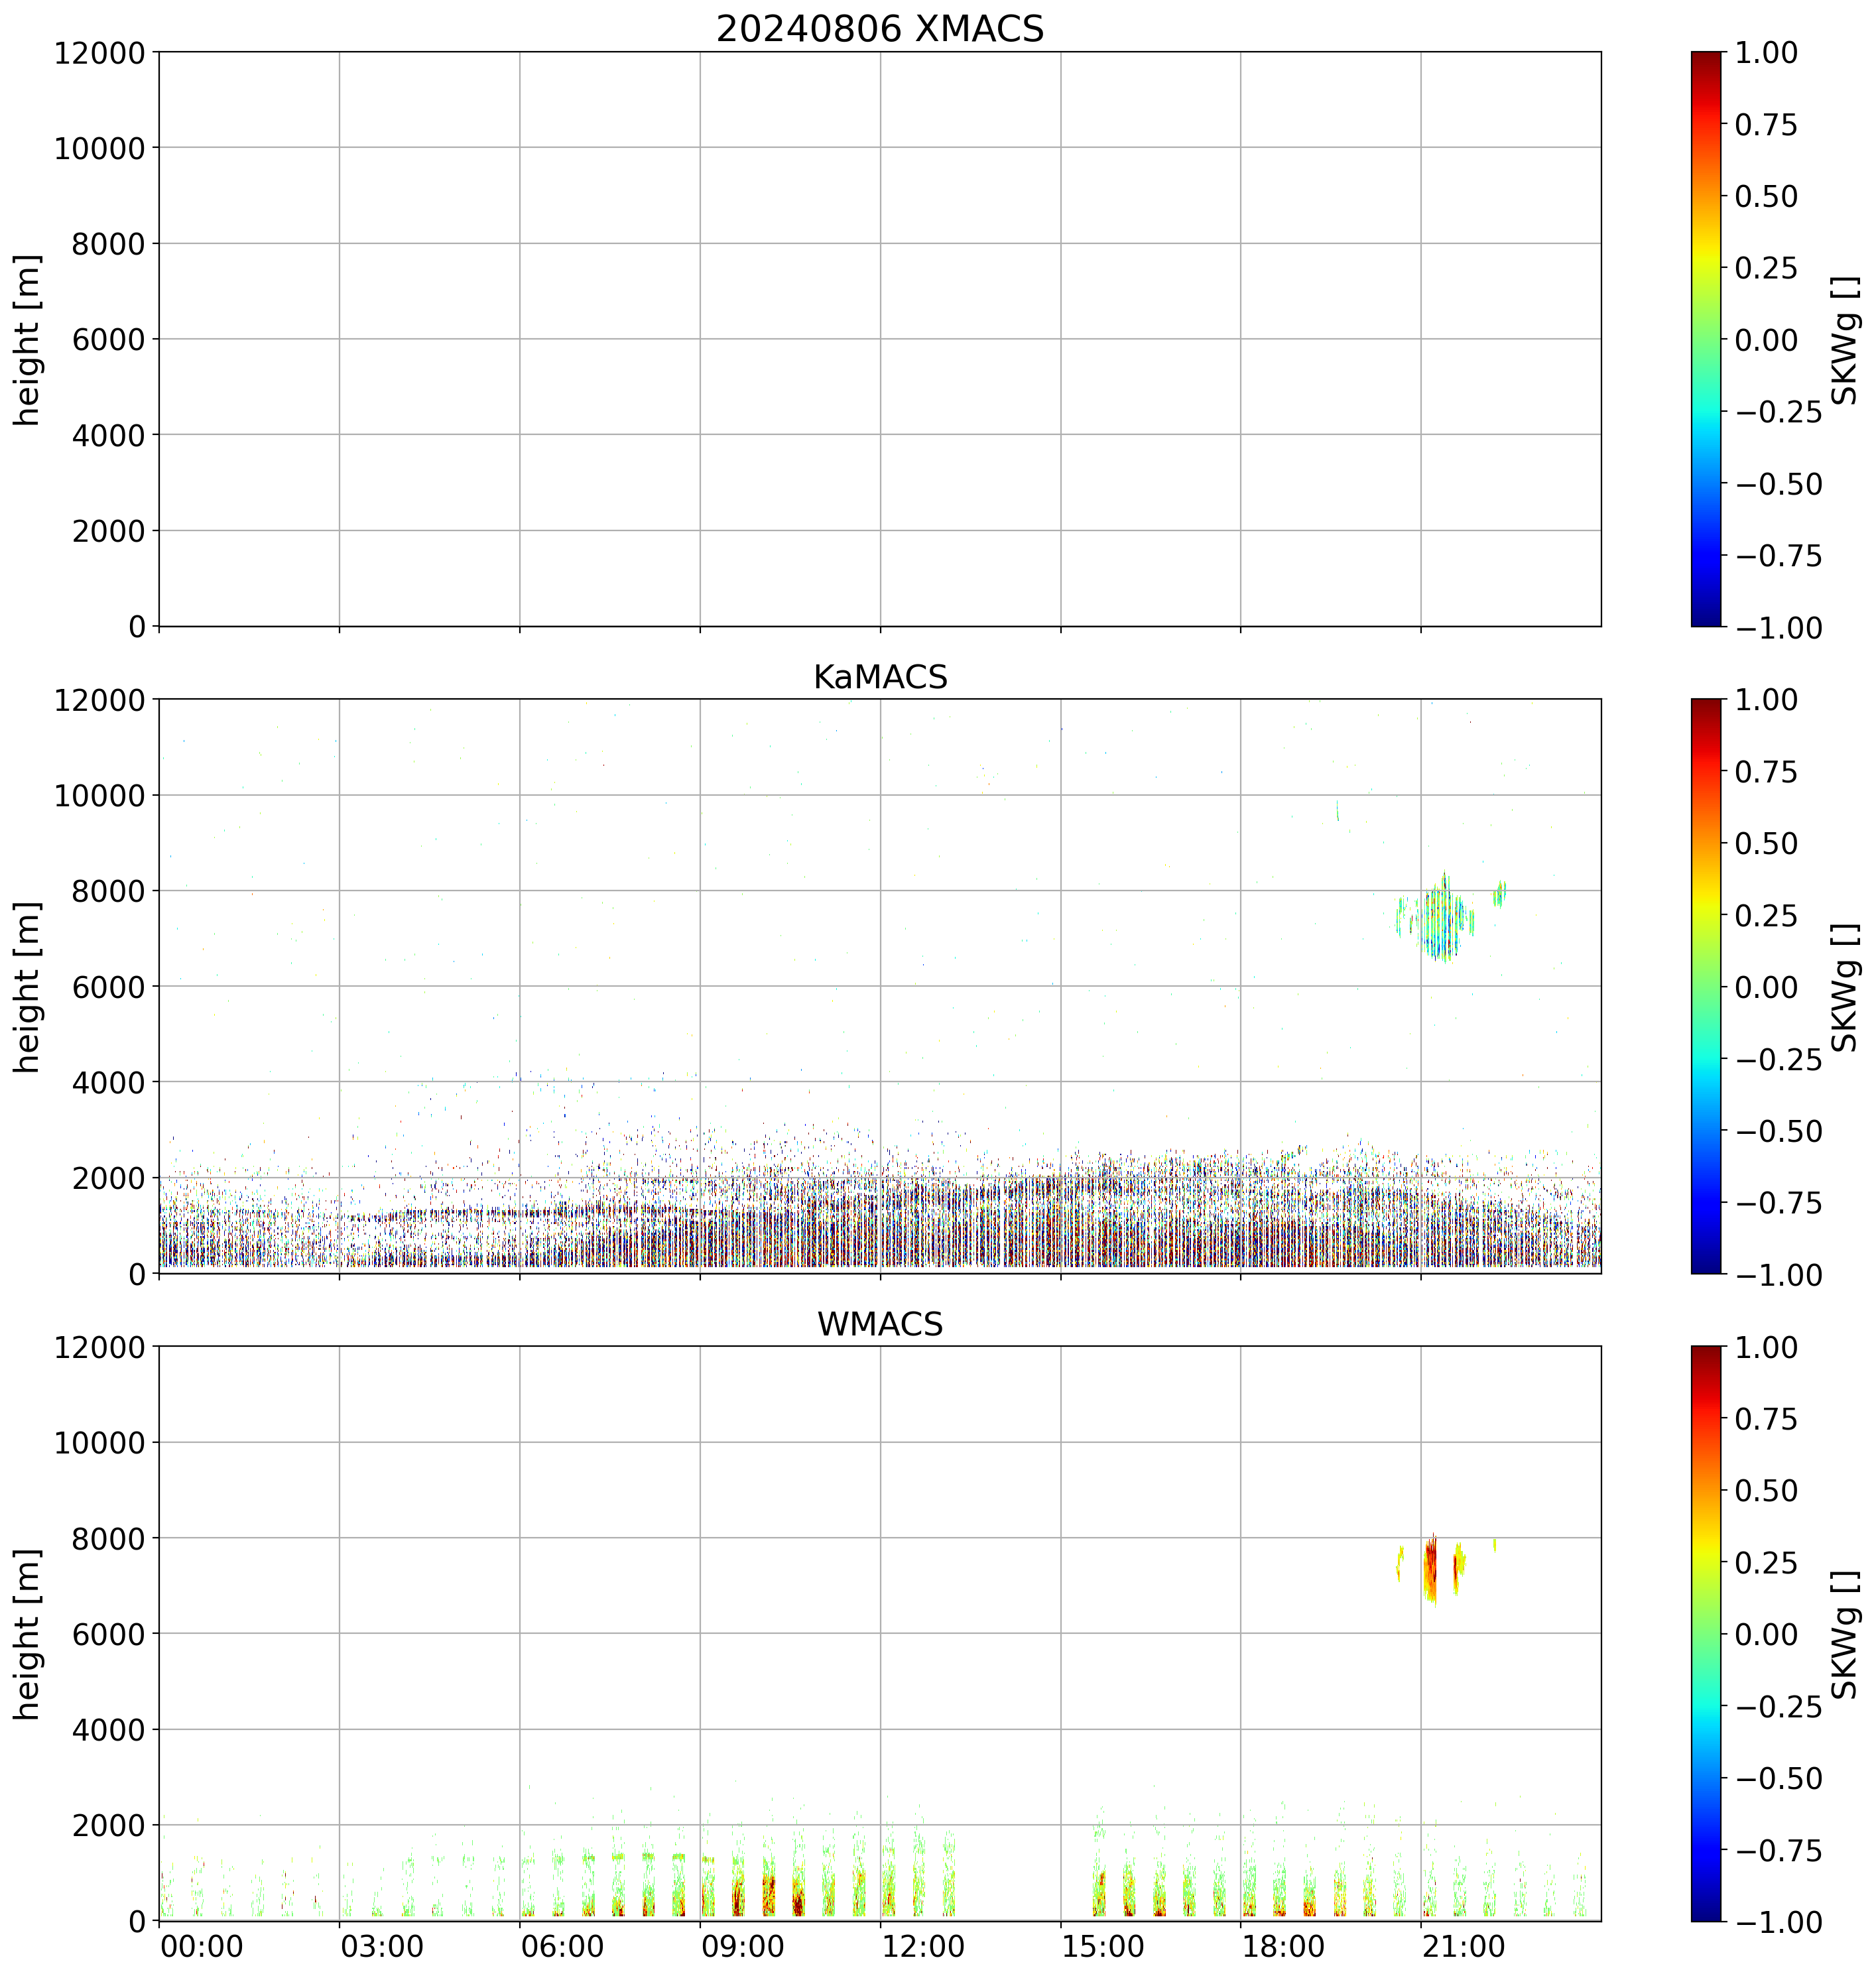
Task: Click the XMACS panel height axis label
Action: point(28,339)
